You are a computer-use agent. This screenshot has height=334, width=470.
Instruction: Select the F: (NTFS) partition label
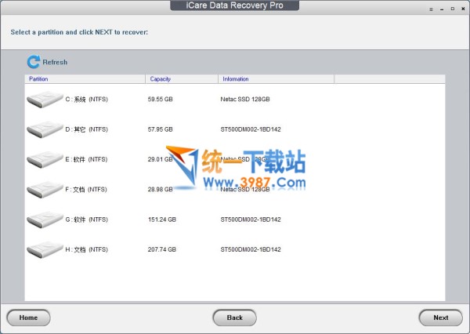[x=86, y=190]
